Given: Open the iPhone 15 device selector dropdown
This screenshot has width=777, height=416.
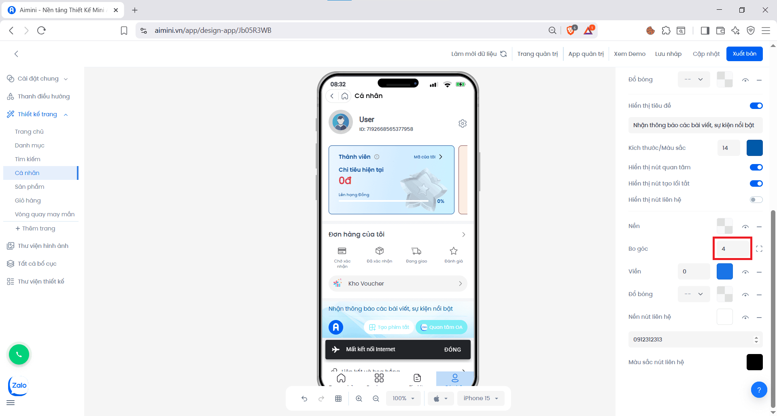Looking at the screenshot, I should click(x=481, y=398).
